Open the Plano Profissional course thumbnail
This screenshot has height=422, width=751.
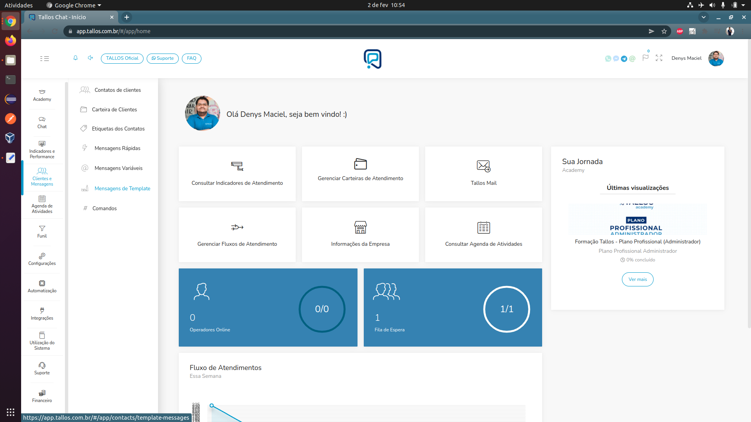(638, 219)
